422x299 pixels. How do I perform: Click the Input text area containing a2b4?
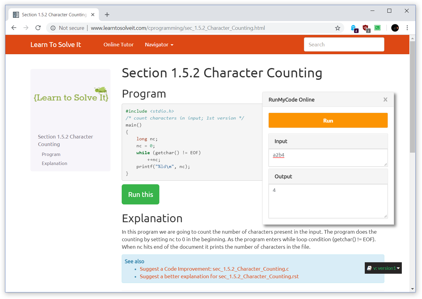328,158
